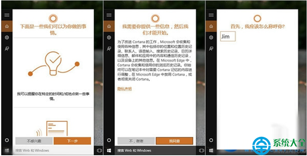
Task: Open hamburger menu in first Cortana panel
Action: pos(7,15)
